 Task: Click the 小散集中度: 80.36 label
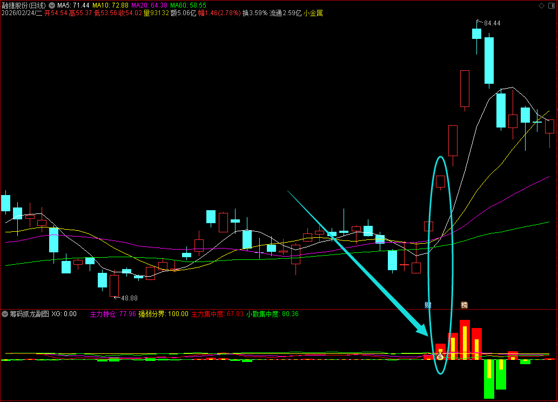(272, 314)
